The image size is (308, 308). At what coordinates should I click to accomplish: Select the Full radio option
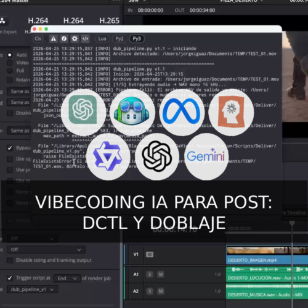10,71
